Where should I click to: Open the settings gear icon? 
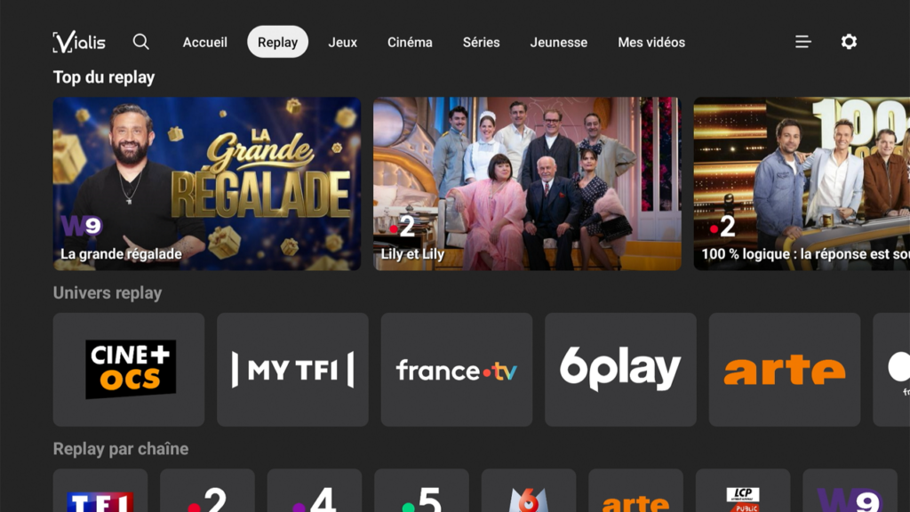click(x=849, y=42)
